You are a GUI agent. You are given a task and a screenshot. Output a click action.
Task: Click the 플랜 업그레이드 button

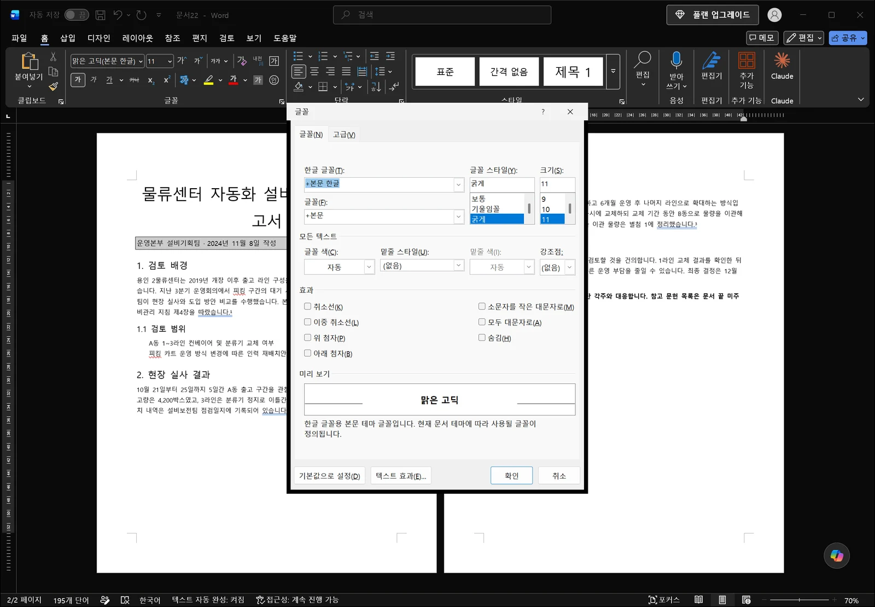(713, 15)
